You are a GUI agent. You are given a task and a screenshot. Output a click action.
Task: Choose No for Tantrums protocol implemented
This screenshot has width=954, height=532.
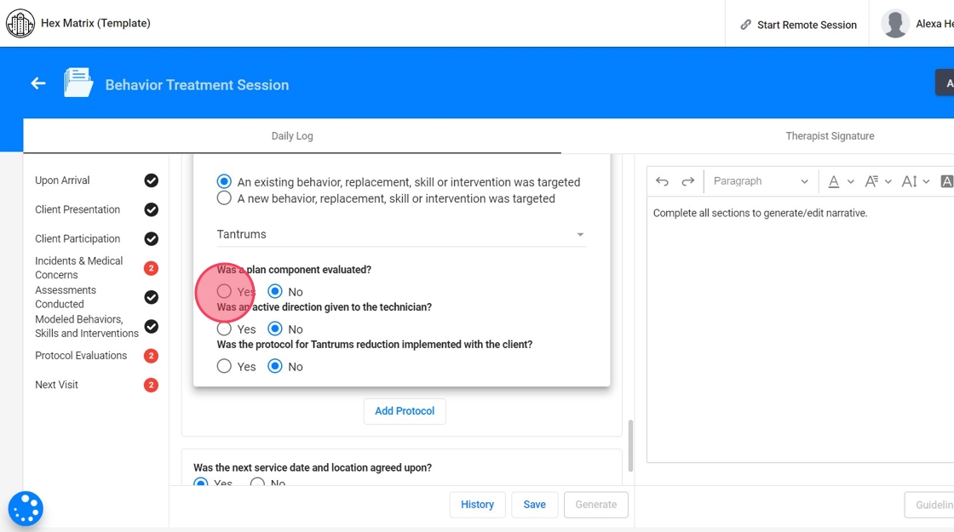click(x=275, y=366)
